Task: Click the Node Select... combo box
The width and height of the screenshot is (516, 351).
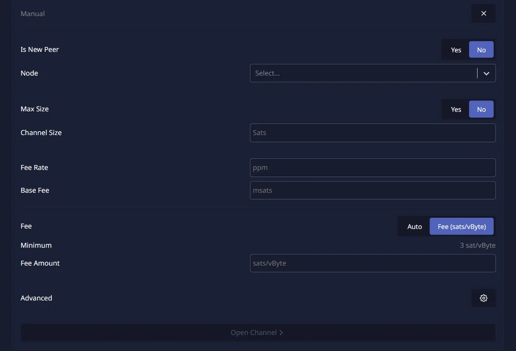Action: 372,73
